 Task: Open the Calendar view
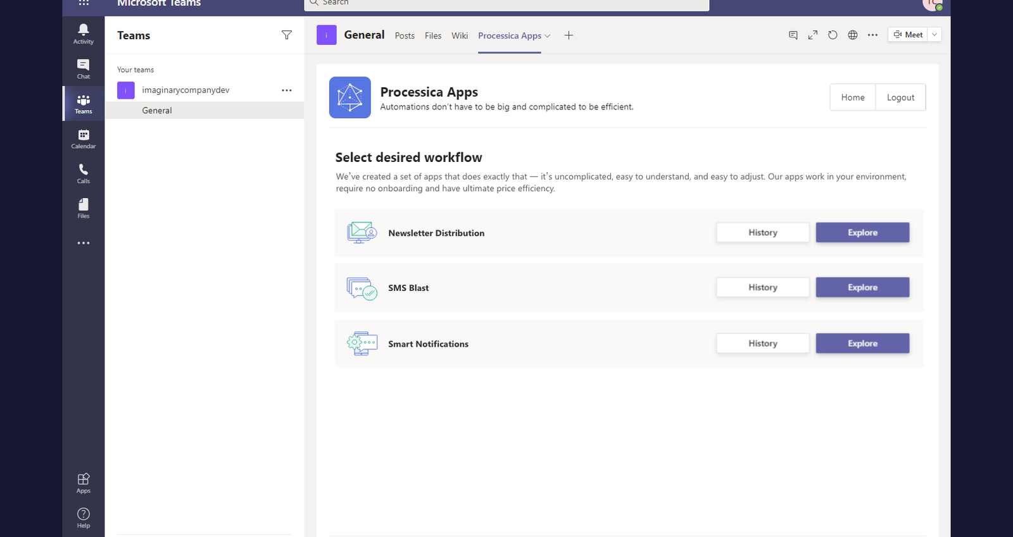(x=83, y=138)
